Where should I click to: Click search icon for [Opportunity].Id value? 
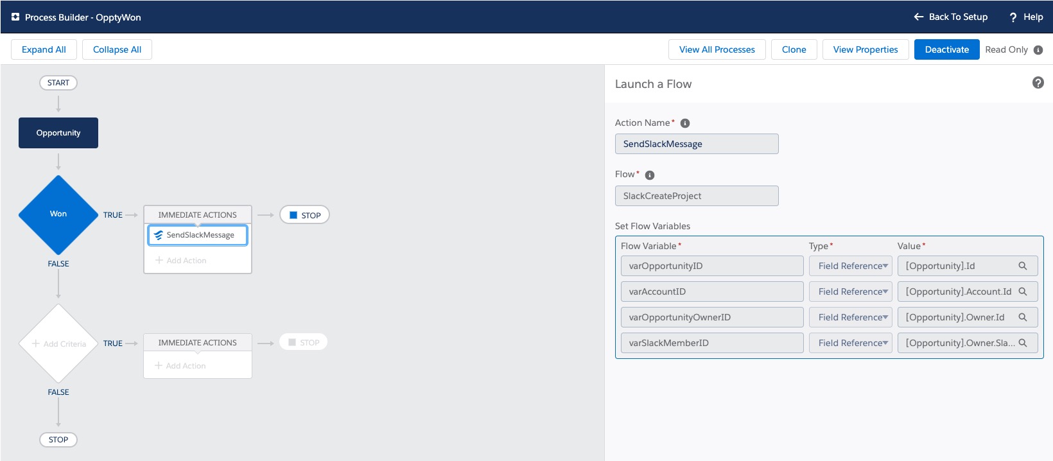(x=1023, y=266)
